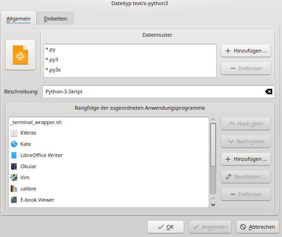Clear the Beschreibung field with clear icon
The width and height of the screenshot is (282, 237).
(269, 92)
